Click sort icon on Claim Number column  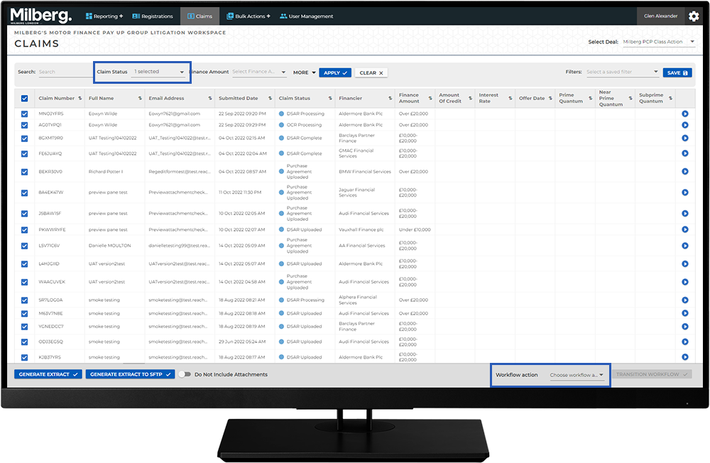point(80,99)
